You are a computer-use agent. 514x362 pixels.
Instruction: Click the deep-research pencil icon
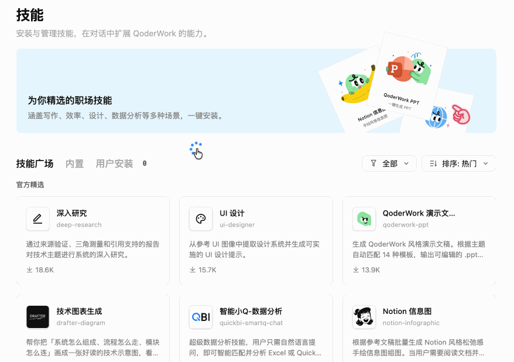[x=37, y=218]
